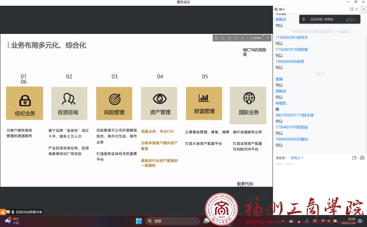367x227 pixels.
Task: Open the weather widget showing 15°C
Action: [11, 221]
